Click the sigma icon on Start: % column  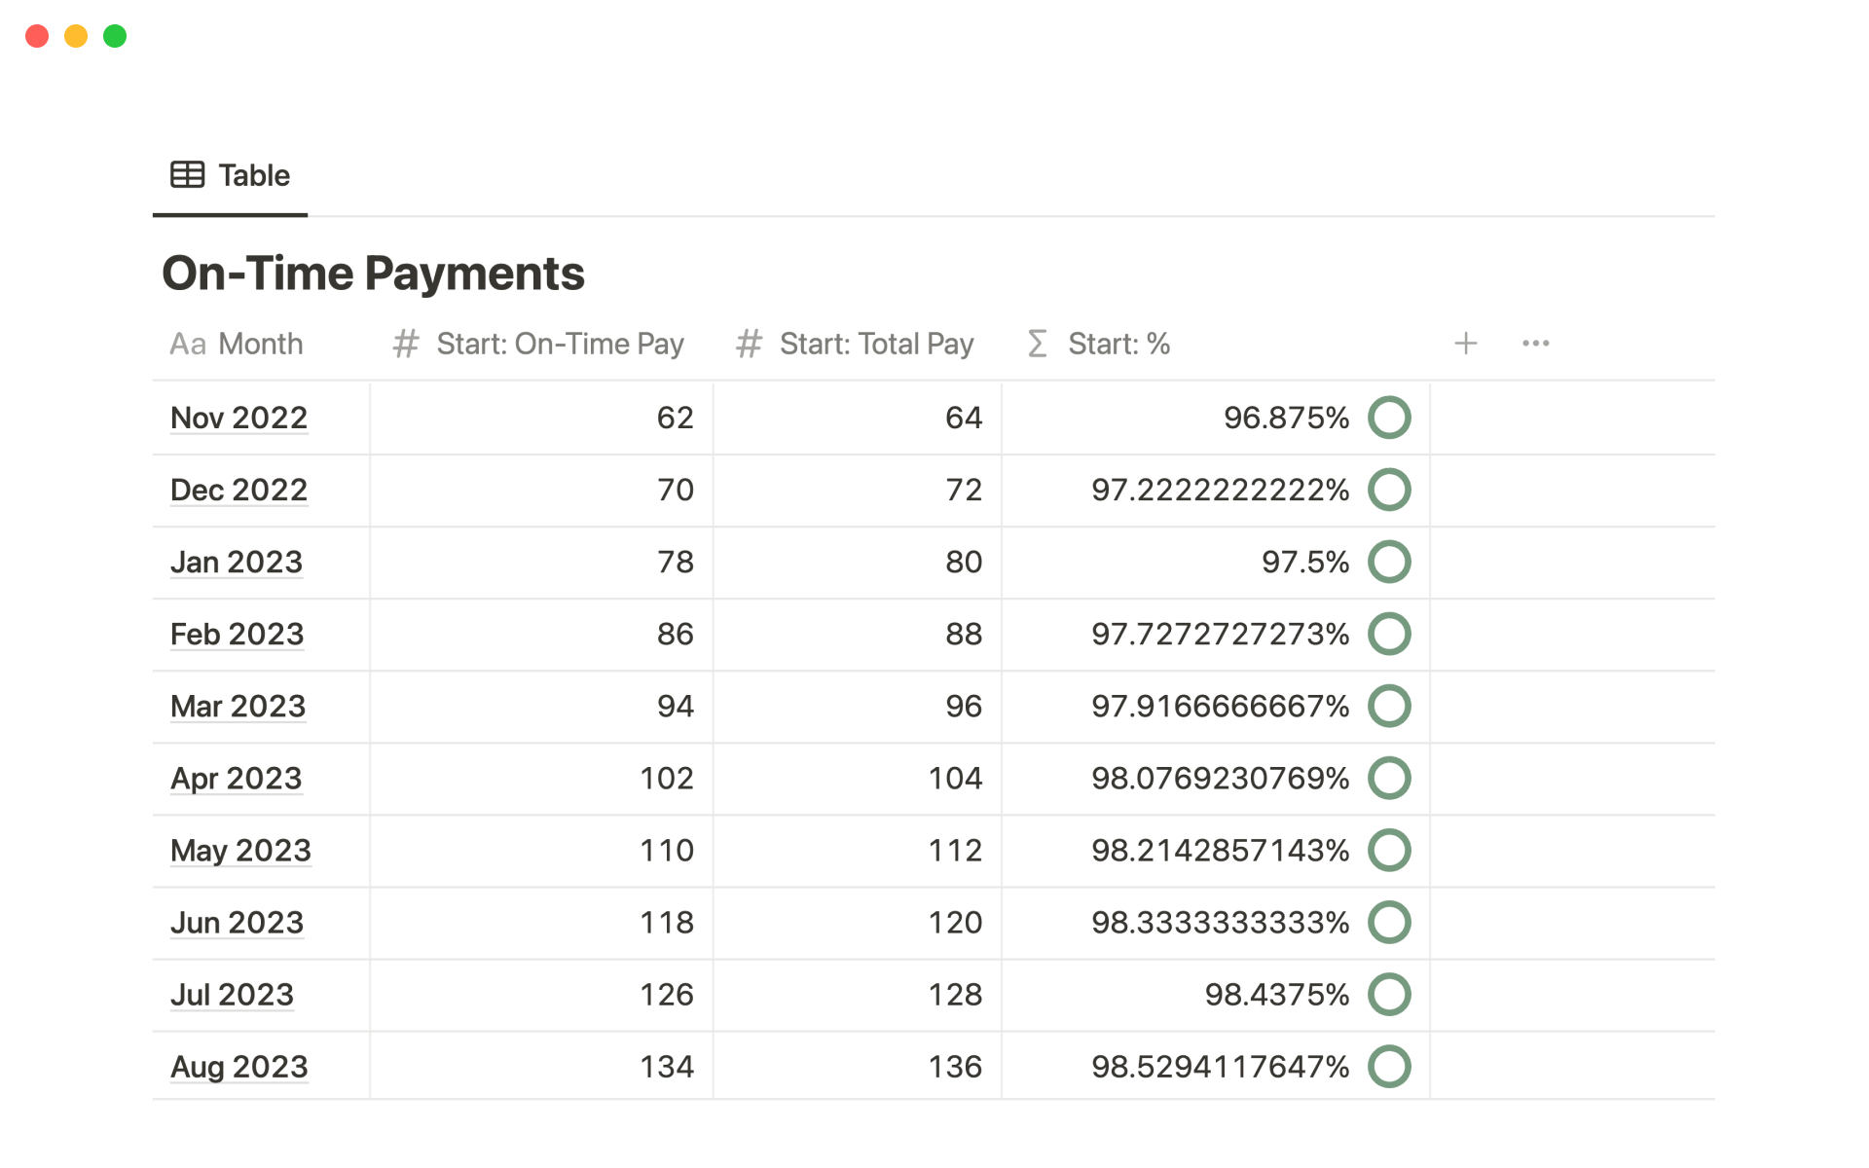pos(1038,344)
